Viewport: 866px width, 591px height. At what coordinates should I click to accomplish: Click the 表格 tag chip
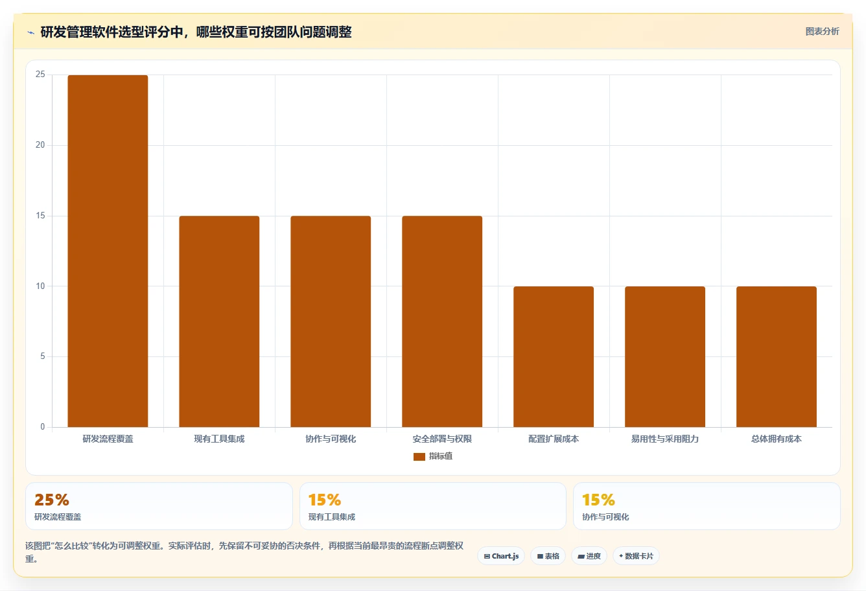pyautogui.click(x=548, y=556)
